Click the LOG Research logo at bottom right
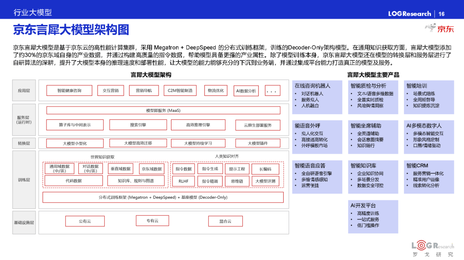The image size is (464, 260). [432, 248]
